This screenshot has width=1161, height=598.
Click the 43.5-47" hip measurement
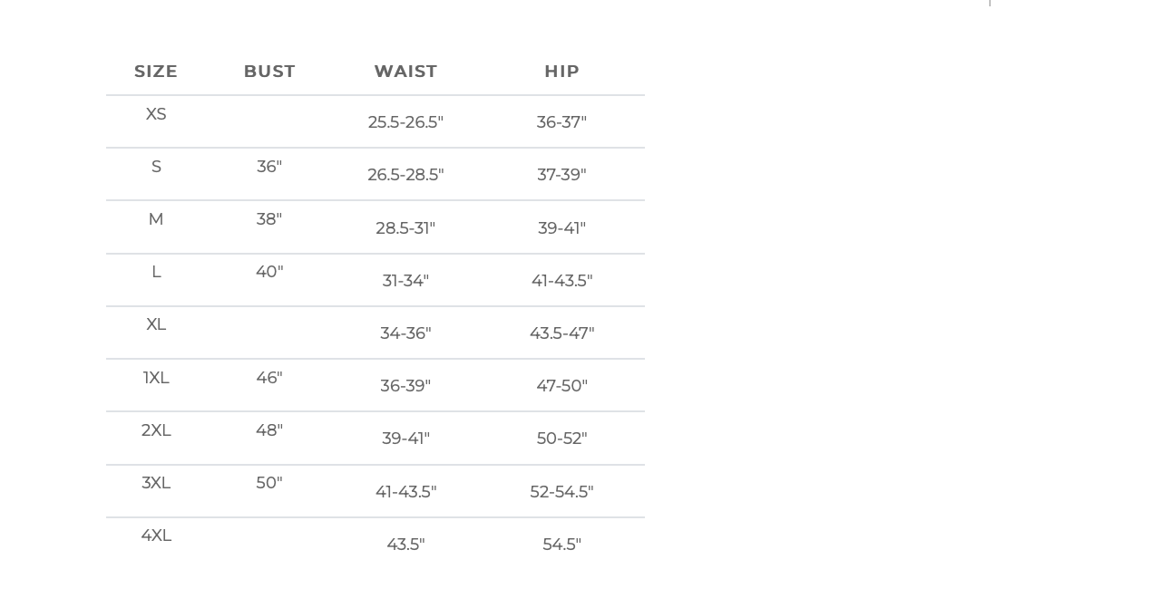[561, 333]
